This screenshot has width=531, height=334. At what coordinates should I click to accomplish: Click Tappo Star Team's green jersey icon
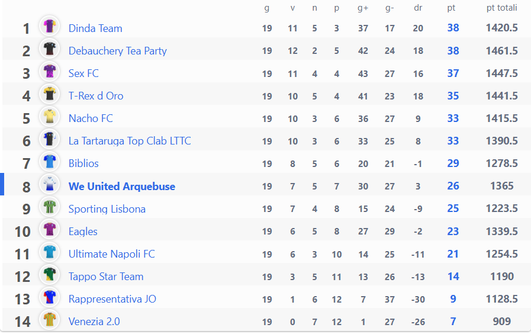point(50,274)
